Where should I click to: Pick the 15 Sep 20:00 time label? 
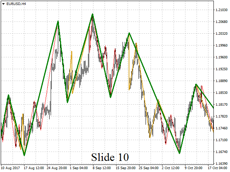126,168
